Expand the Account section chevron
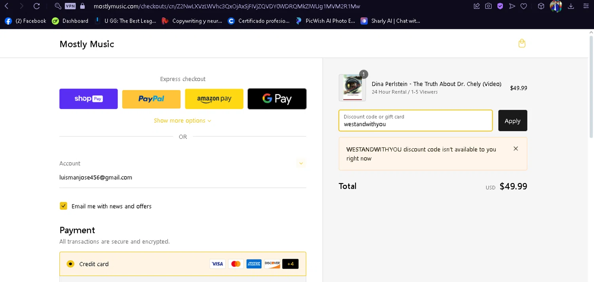This screenshot has height=282, width=594. tap(301, 163)
